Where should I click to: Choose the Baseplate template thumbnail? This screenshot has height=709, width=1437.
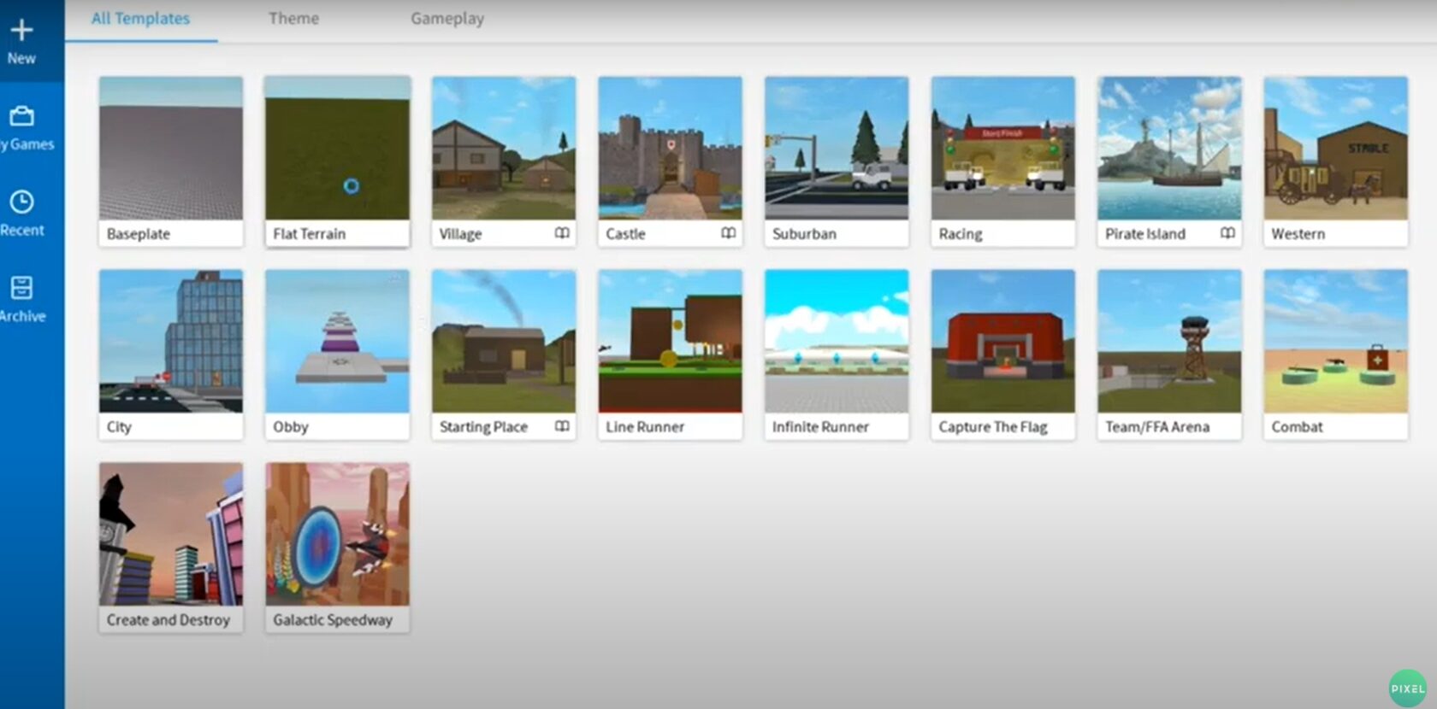tap(171, 149)
